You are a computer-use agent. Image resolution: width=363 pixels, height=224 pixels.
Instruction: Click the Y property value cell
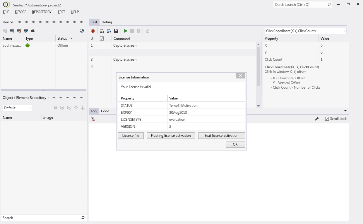[334, 52]
